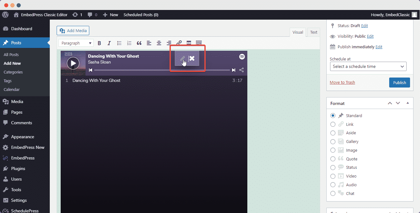Viewport: 420px width, 213px height.
Task: Insert a numbered list
Action: point(129,43)
